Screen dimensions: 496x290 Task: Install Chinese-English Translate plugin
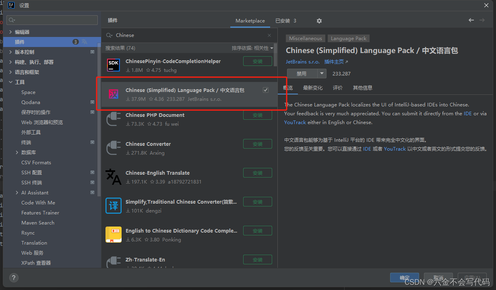(x=258, y=173)
